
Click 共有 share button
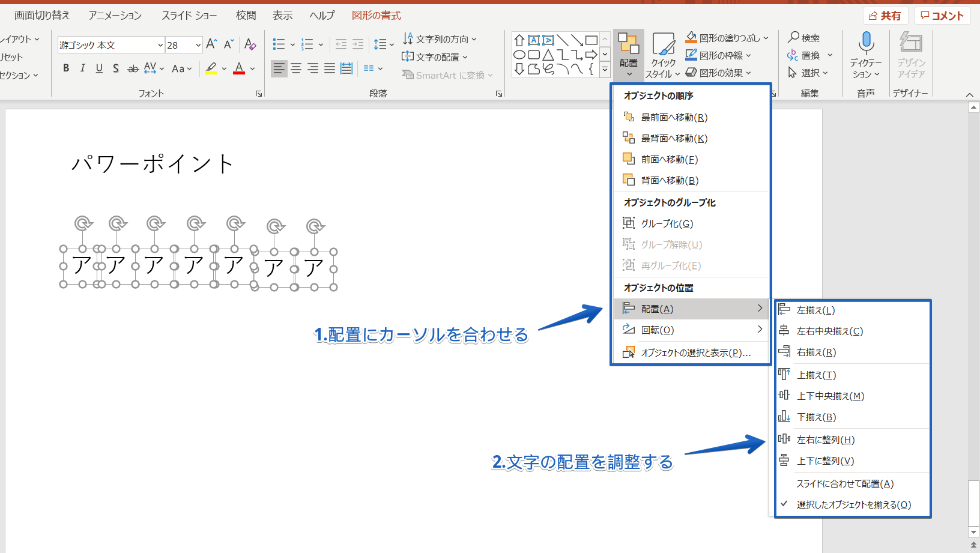(x=886, y=16)
